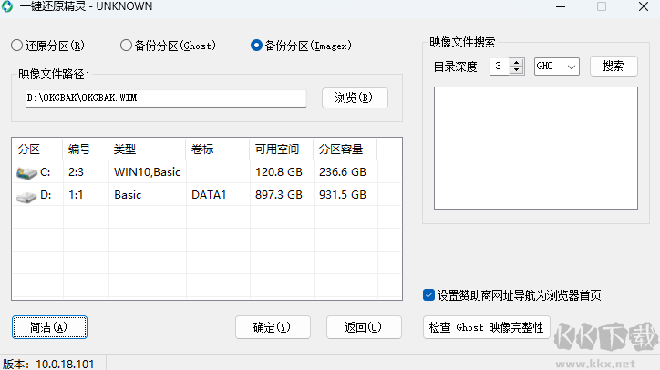Click the 浏览(B) browse button
Screen dimensions: 660x370
click(x=355, y=98)
